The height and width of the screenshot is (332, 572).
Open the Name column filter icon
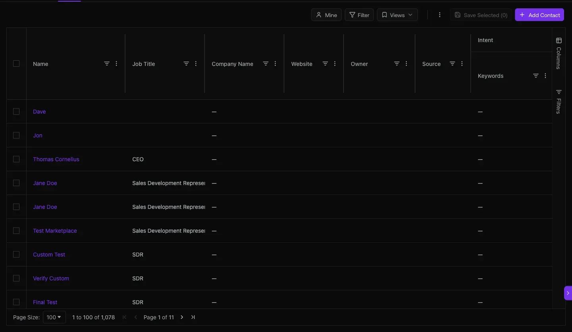pos(107,64)
